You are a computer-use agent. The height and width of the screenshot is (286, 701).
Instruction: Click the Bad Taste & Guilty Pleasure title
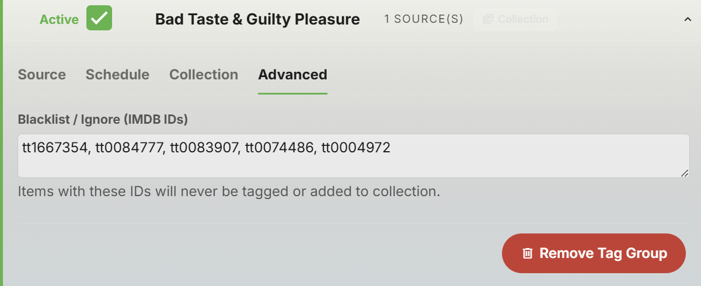257,19
